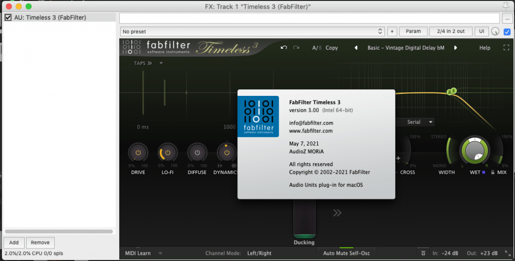Screen dimensions: 515x261
Task: Toggle full screen mode icon
Action: coord(506,48)
